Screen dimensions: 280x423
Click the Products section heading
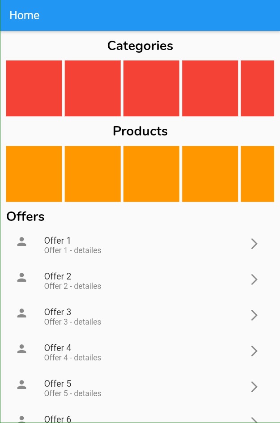[x=140, y=131]
